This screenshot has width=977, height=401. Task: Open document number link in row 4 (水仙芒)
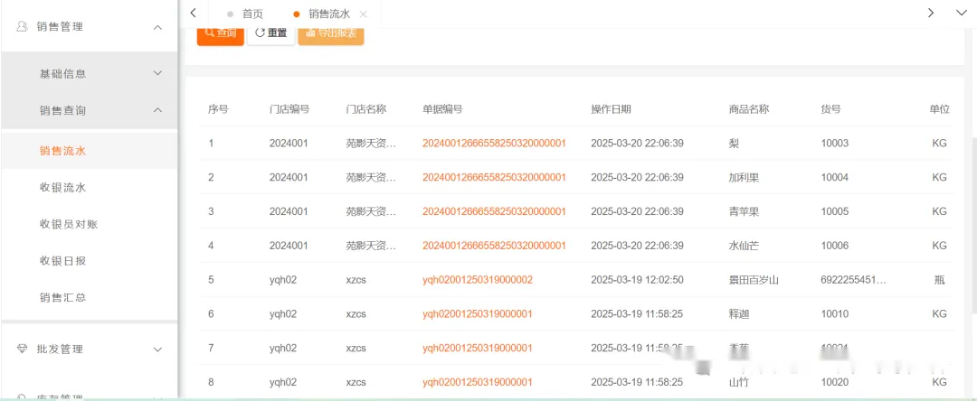pos(494,246)
